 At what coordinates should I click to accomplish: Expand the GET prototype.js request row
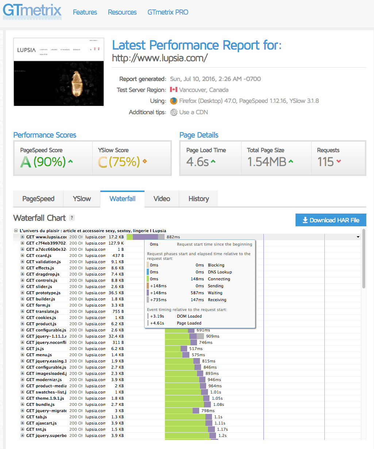(x=22, y=293)
